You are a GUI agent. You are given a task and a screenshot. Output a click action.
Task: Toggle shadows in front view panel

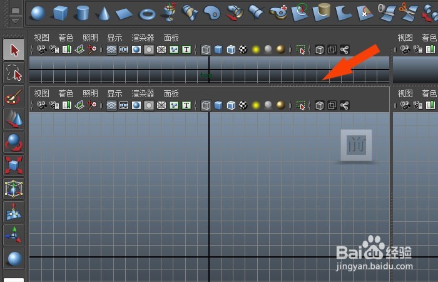tap(268, 105)
